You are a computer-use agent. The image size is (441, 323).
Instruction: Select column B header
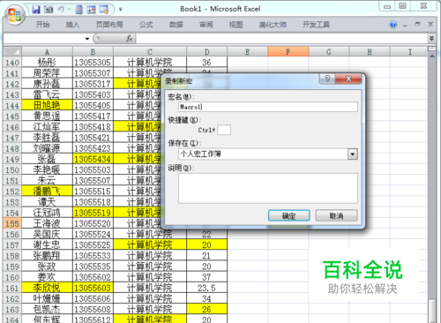tap(93, 52)
